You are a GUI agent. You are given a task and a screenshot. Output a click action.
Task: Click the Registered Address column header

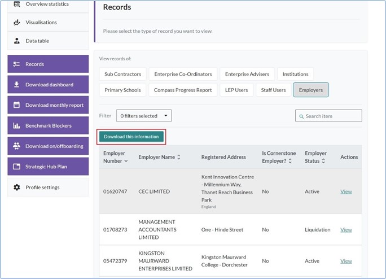pyautogui.click(x=223, y=157)
